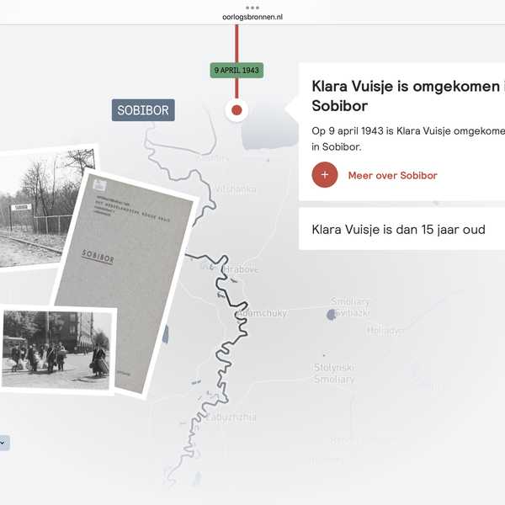This screenshot has width=505, height=505.
Task: Open the 'Meer over Sobibor' link
Action: tap(392, 176)
